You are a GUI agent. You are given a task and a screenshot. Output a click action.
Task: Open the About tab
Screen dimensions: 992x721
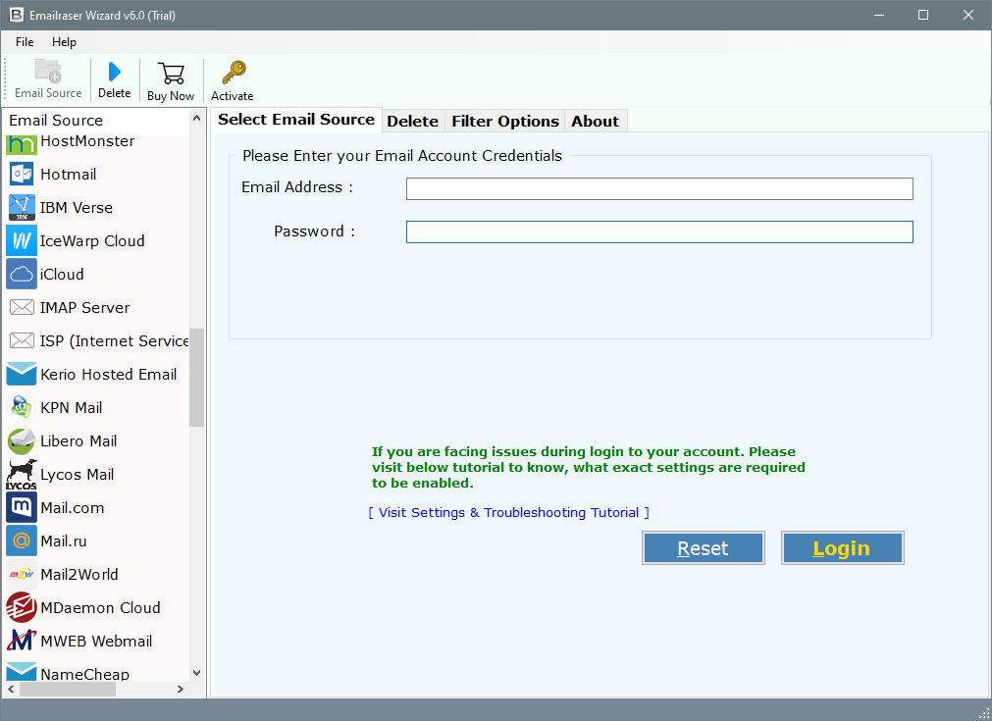(x=595, y=121)
